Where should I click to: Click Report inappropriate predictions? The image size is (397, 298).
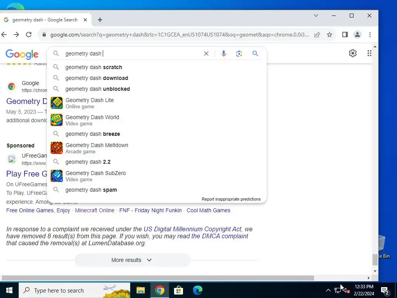coord(231,199)
